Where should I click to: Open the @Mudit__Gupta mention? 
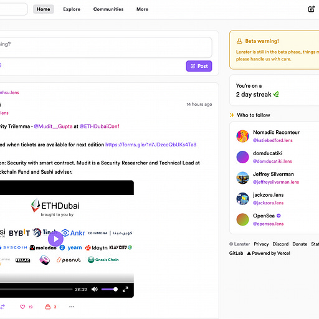53,126
